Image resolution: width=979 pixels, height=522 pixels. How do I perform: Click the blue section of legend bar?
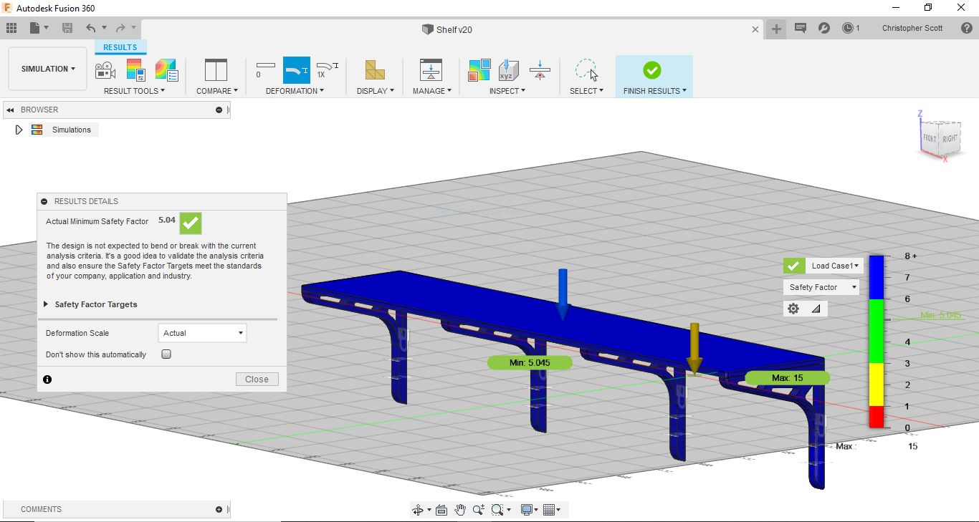tap(876, 278)
